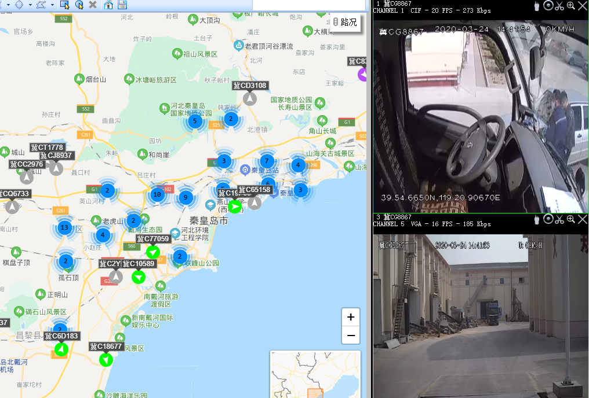The height and width of the screenshot is (398, 589).
Task: Click scissors snapshot icon on Channel 1
Action: [559, 6]
